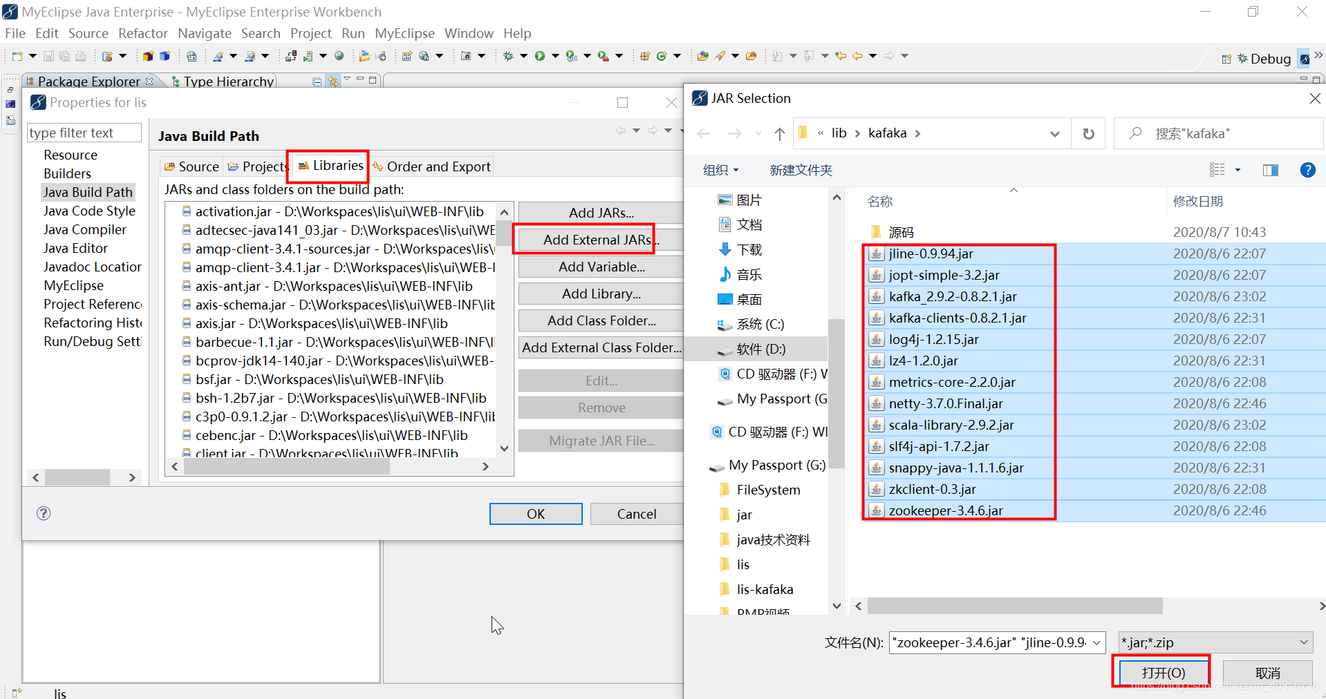Click the 取消 cancel button in JAR Selection

tap(1268, 673)
